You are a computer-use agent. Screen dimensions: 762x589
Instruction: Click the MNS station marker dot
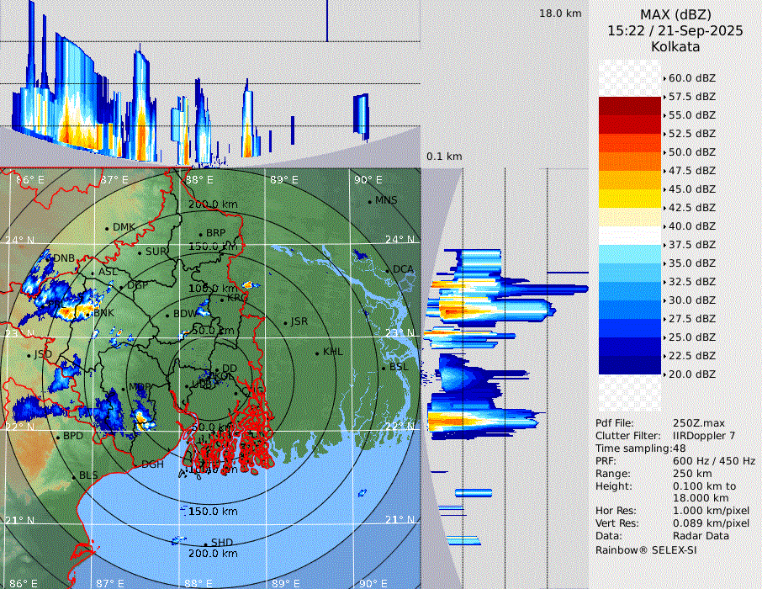369,201
